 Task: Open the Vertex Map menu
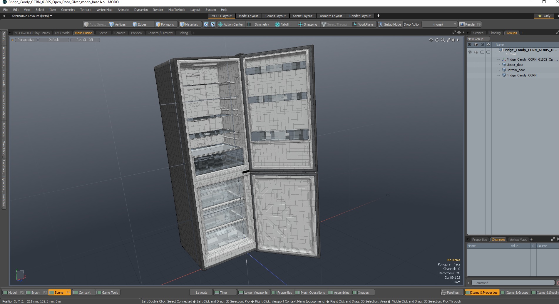pyautogui.click(x=104, y=10)
